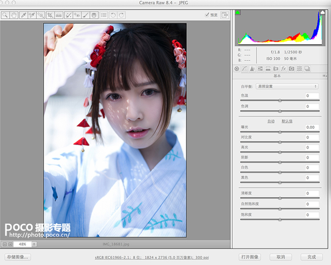Switch to the fx Effects tab
Screen dimensions: 331x265
coord(284,69)
